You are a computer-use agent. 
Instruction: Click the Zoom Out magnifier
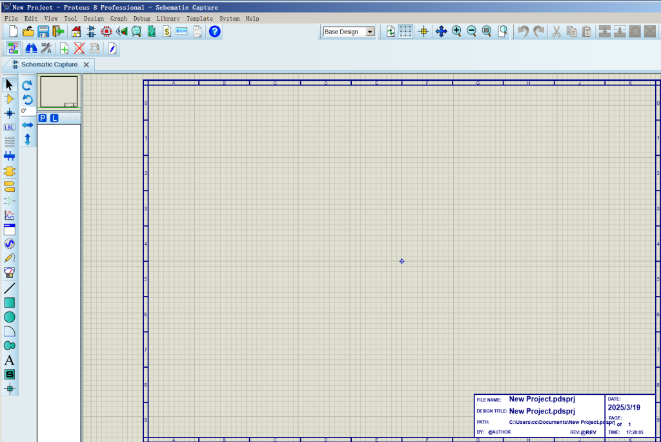(x=472, y=31)
